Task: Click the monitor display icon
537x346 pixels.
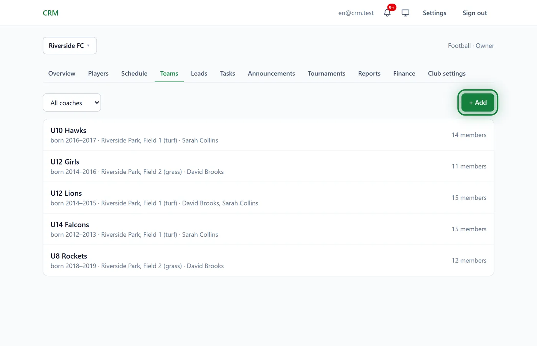Action: pyautogui.click(x=405, y=13)
